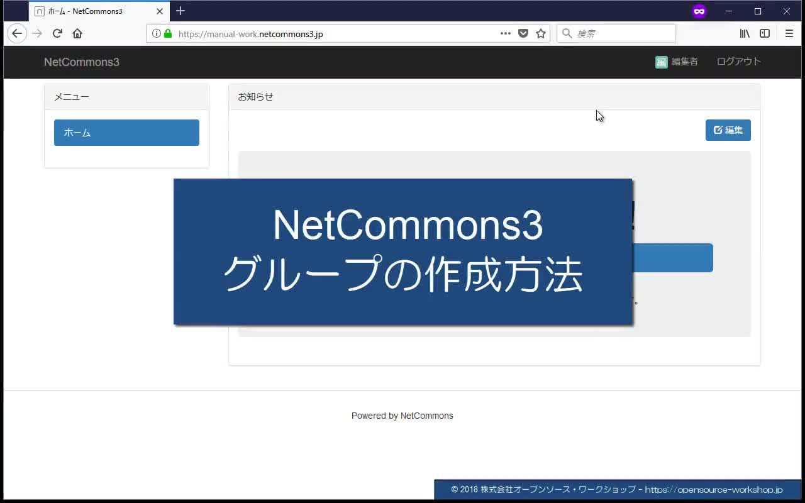This screenshot has height=503, width=805.
Task: Click the NetCommons3 brand link
Action: point(82,62)
